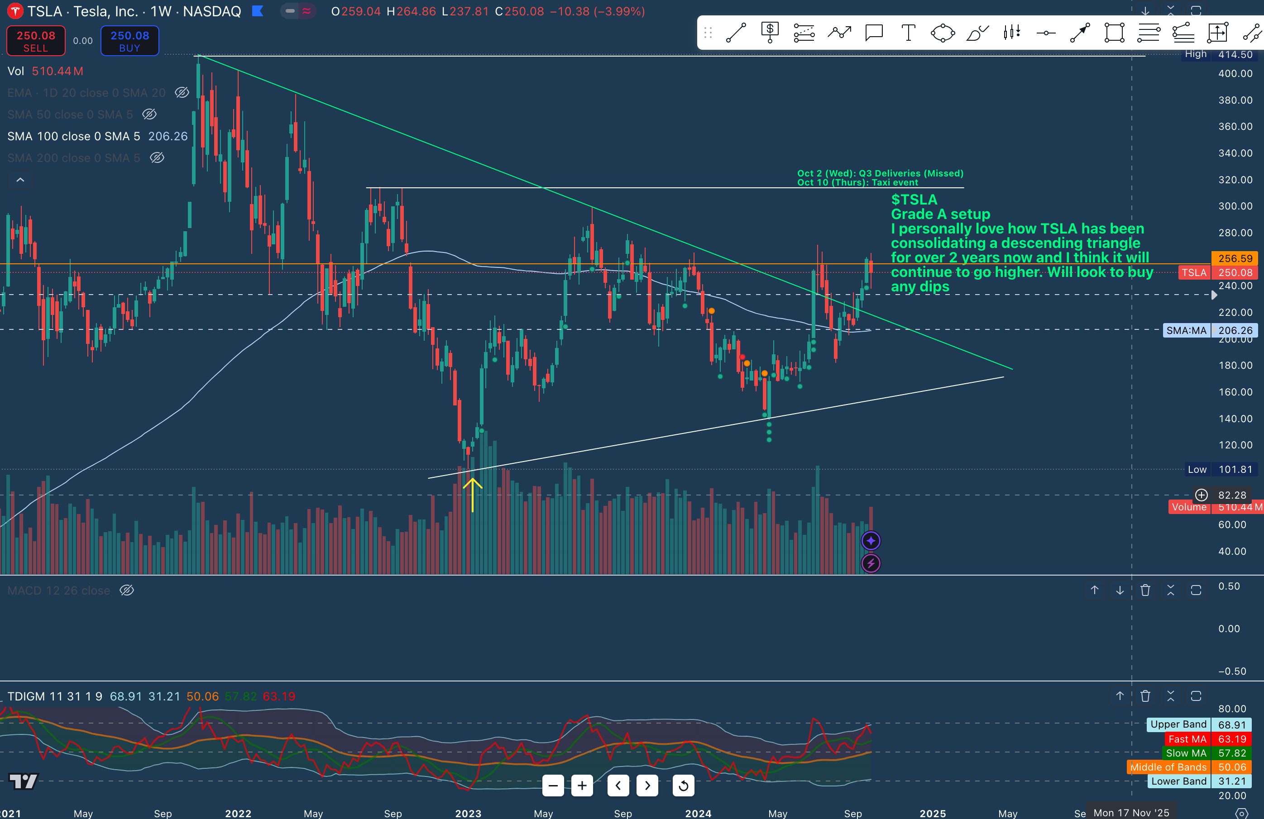Open the TradingView logo link
This screenshot has width=1264, height=819.
[24, 781]
